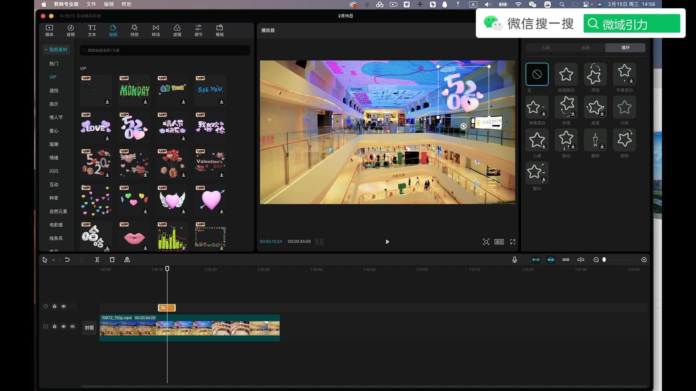The image size is (696, 391).
Task: Switch to the 循环 animation tab
Action: (x=625, y=48)
